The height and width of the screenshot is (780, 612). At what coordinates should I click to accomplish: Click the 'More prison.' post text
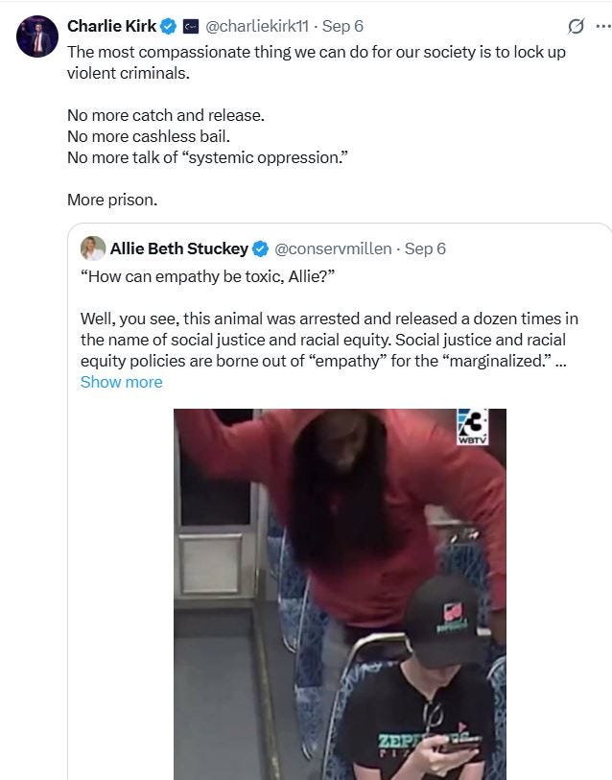pyautogui.click(x=112, y=200)
